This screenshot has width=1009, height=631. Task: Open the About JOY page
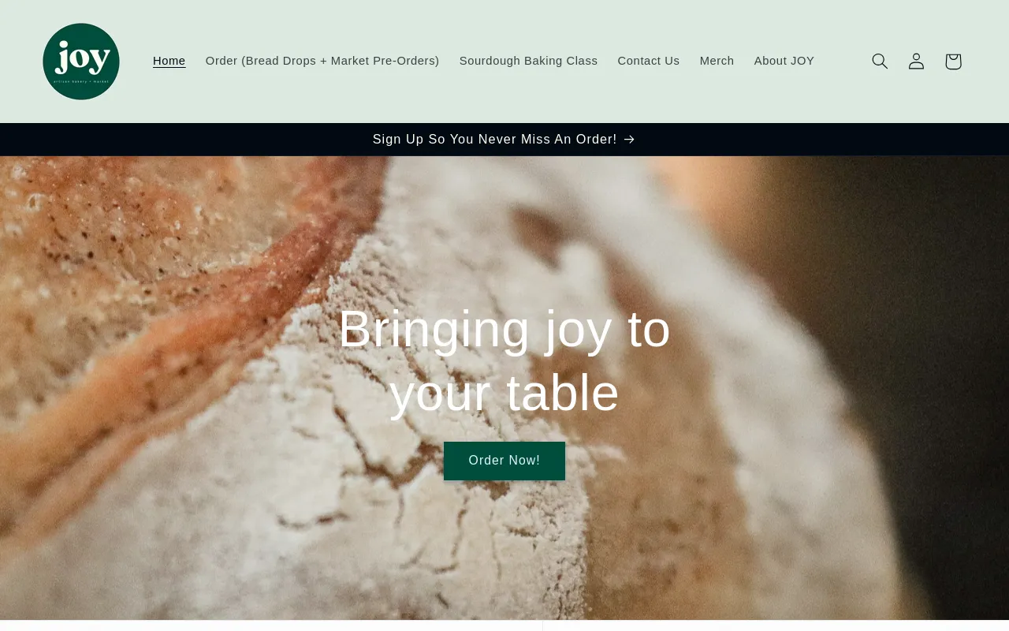pos(784,61)
